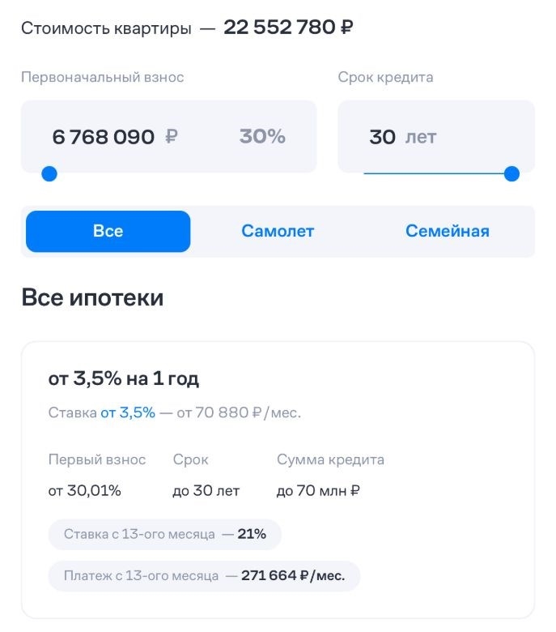Click the loan term field showing 30 лет
Screen dimensions: 556x632
(x=402, y=137)
